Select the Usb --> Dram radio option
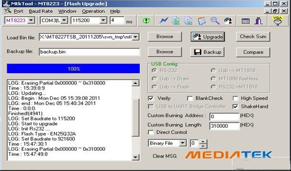 [154, 79]
